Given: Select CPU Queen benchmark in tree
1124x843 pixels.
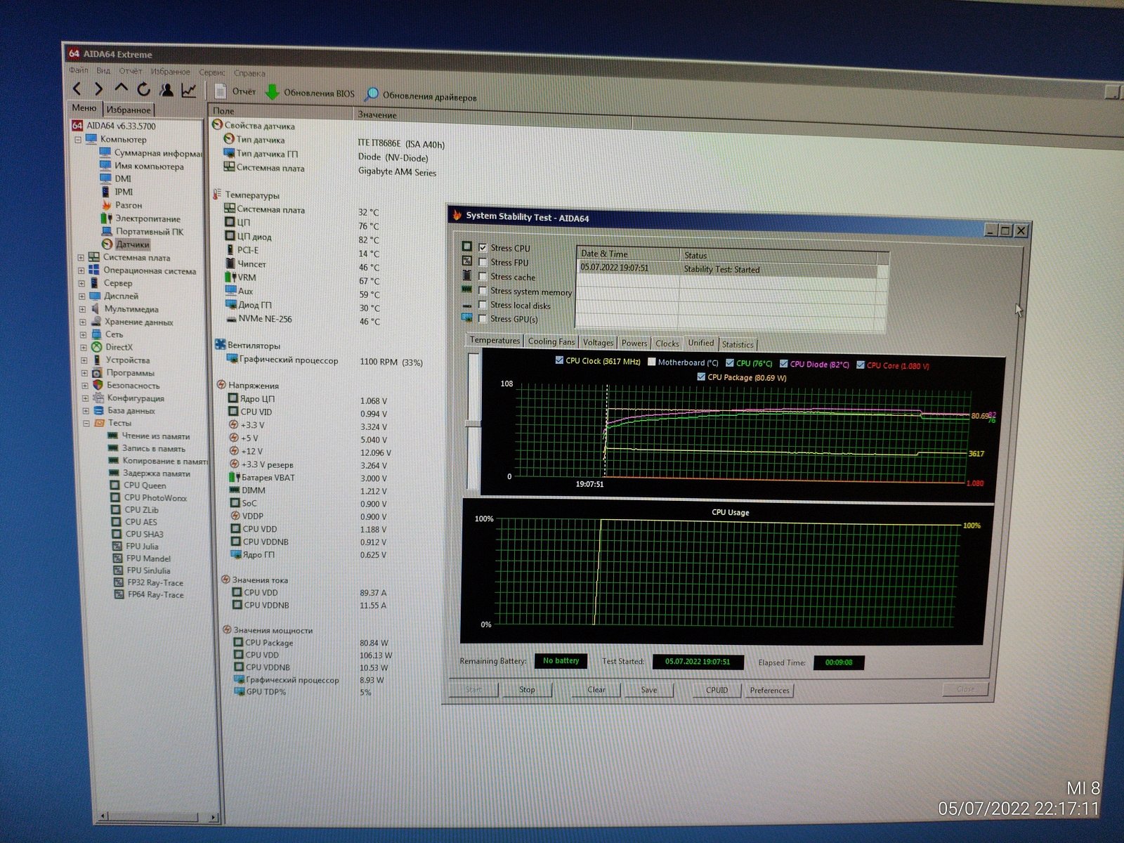Looking at the screenshot, I should [x=138, y=485].
